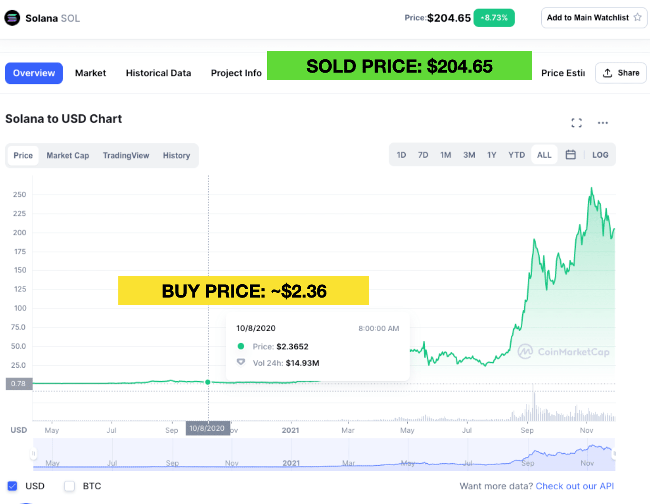The image size is (650, 504).
Task: Click the 8:00:00 AM tooltip time
Action: [379, 328]
